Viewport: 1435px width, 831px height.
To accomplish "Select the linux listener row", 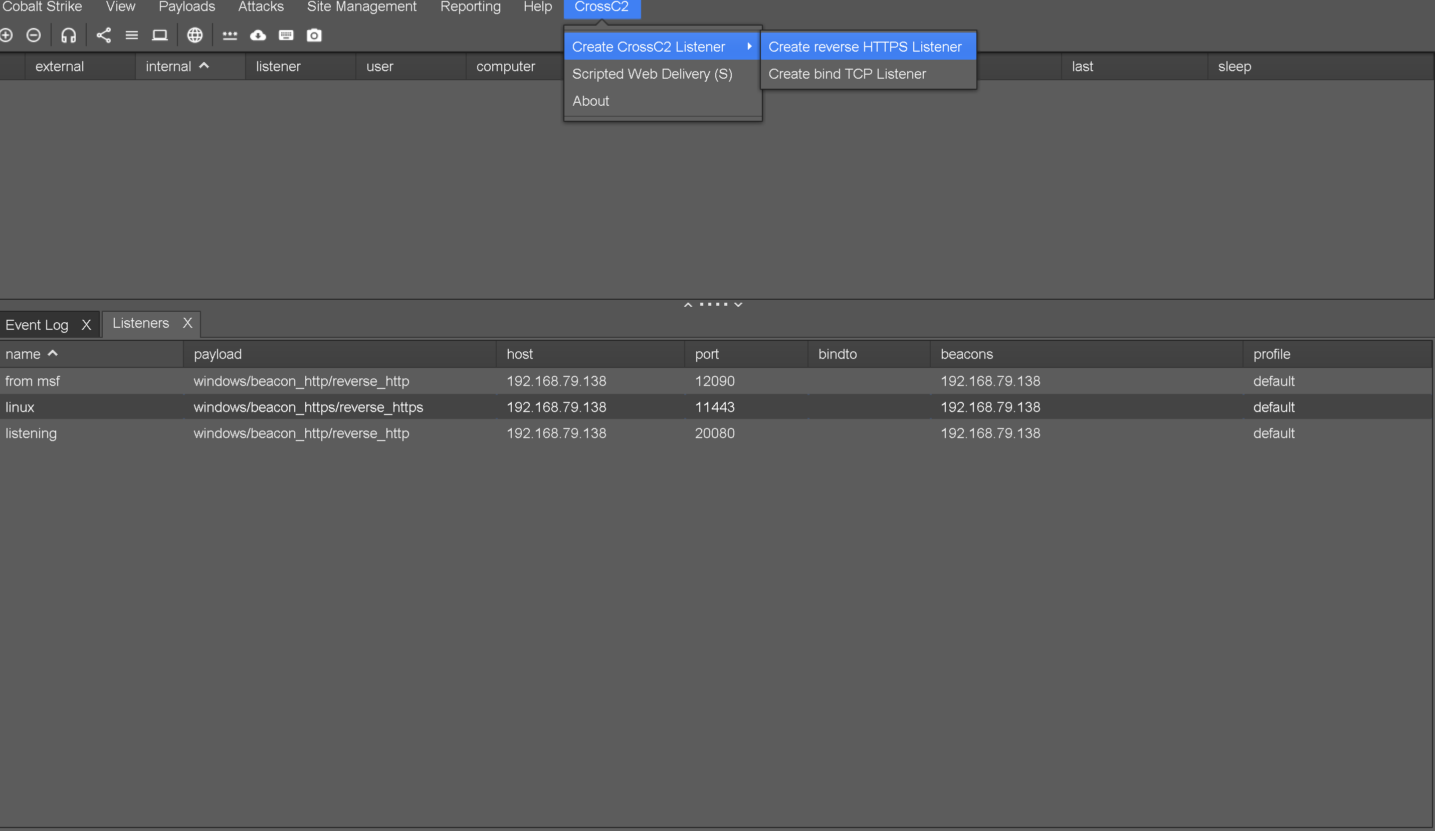I will [x=20, y=407].
